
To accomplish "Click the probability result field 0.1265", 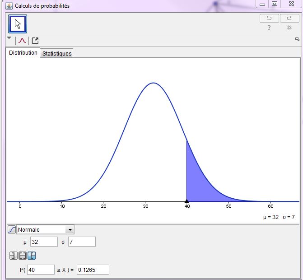I will (93, 270).
